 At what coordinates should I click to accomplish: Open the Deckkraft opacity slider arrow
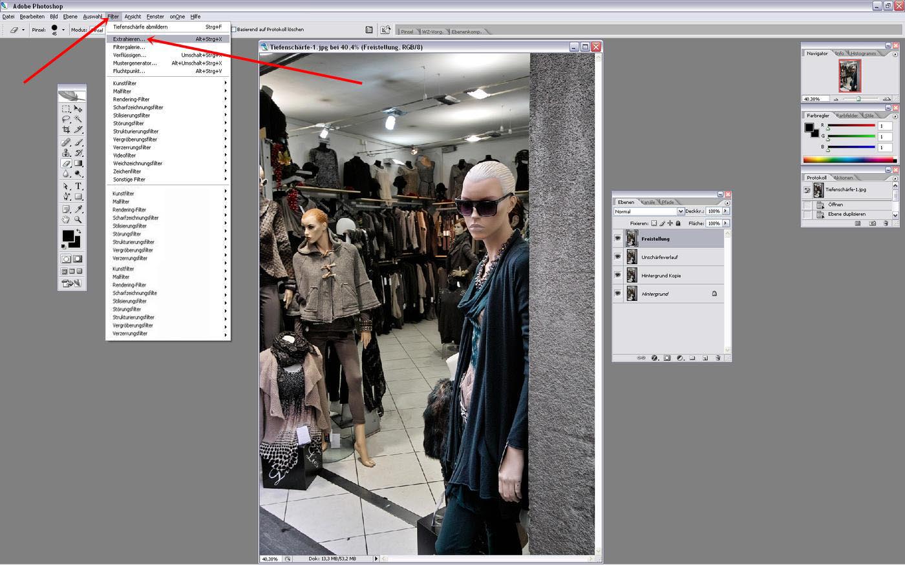(x=725, y=211)
